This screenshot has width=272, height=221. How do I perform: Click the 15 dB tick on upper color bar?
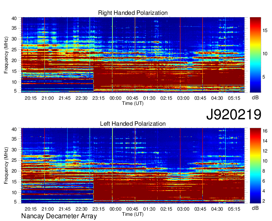coord(265,30)
